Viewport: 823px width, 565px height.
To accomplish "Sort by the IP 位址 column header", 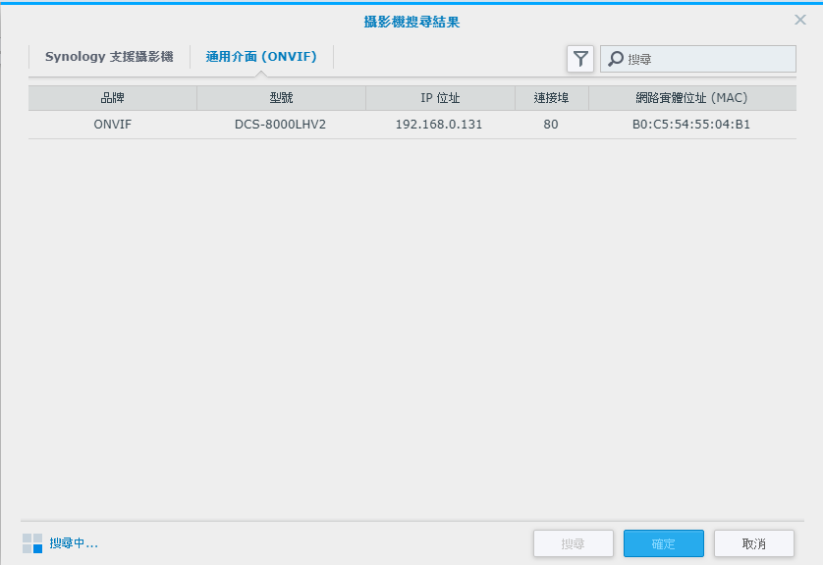I will pos(440,98).
